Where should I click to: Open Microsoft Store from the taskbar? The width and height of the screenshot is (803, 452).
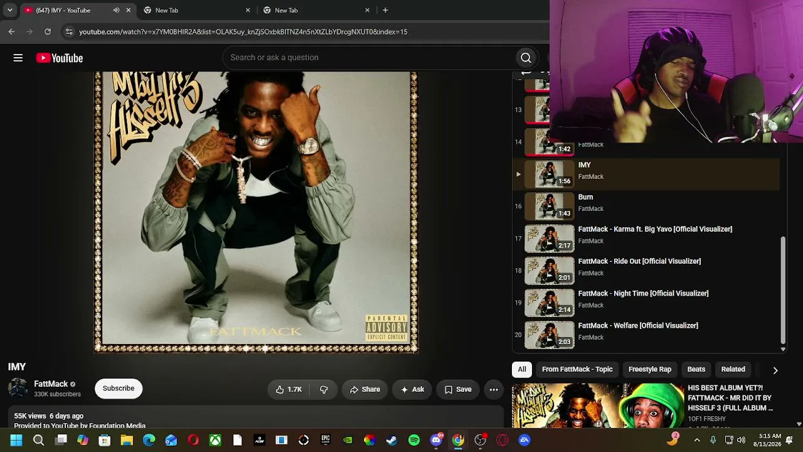pyautogui.click(x=105, y=440)
